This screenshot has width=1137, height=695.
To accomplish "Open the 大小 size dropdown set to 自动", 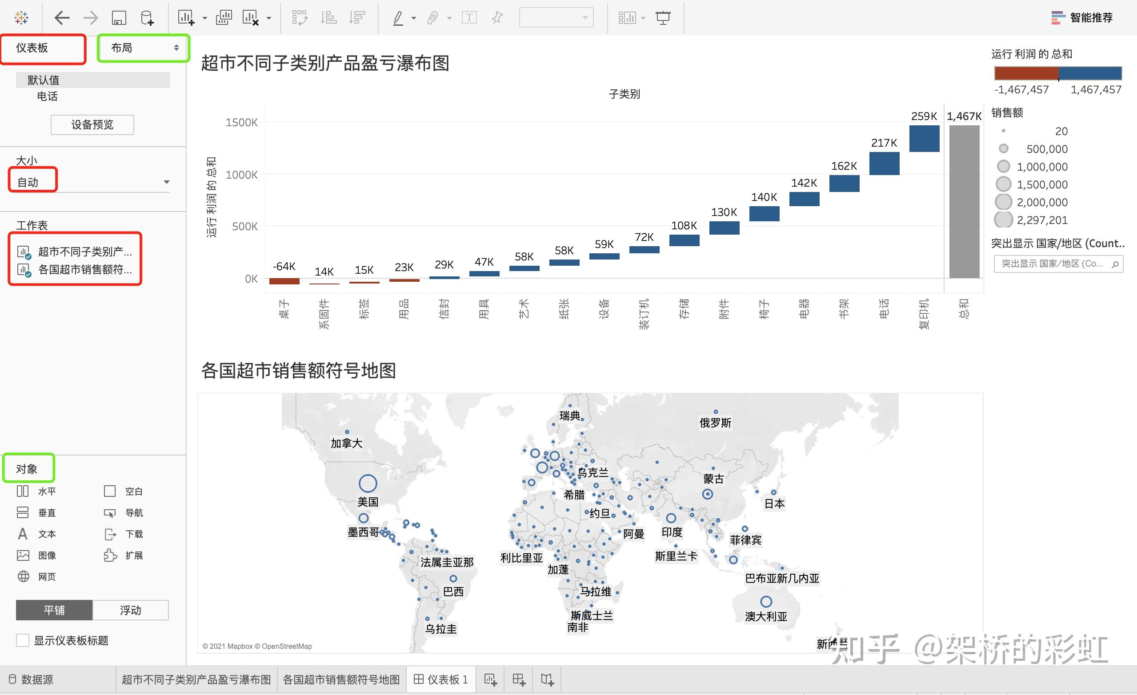I will [x=92, y=182].
